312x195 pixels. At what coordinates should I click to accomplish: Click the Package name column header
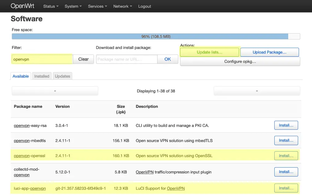(28, 107)
